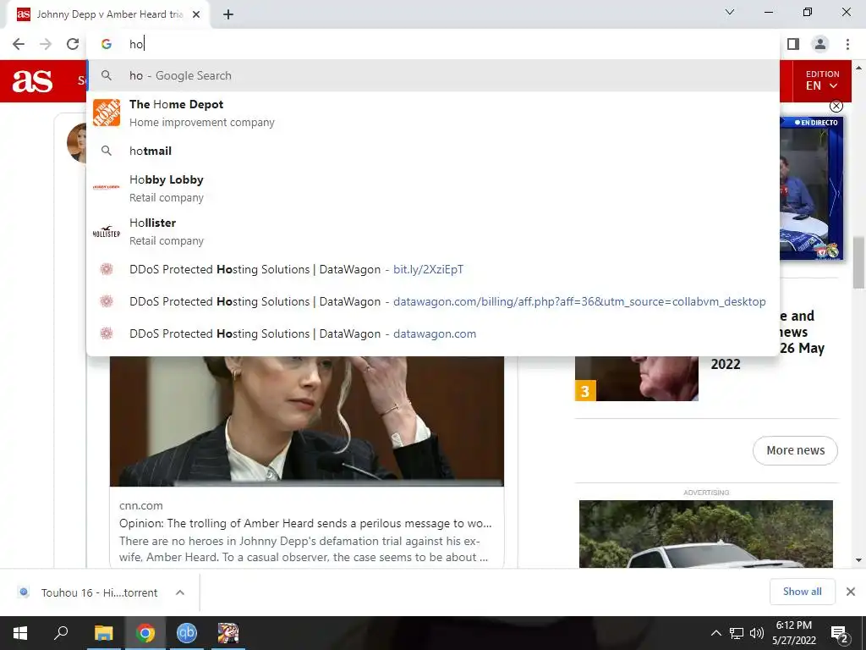Close the downloads bar
Screen dimensions: 866x650
click(x=851, y=592)
